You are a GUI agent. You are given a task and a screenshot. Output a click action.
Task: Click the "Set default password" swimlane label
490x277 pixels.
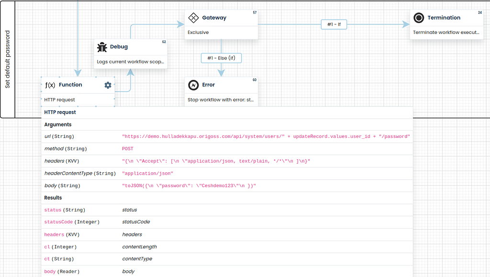click(x=8, y=57)
